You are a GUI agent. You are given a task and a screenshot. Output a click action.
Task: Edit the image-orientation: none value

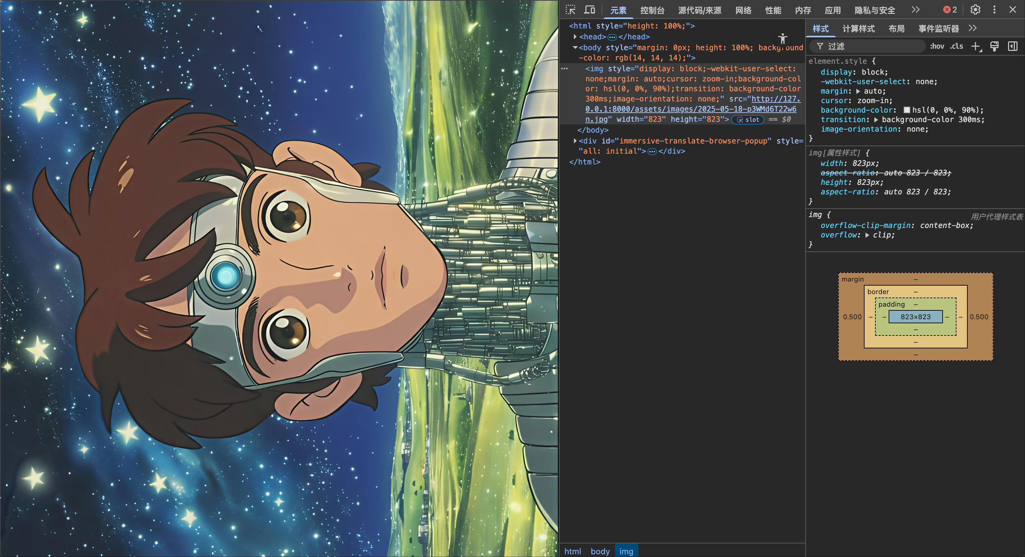click(x=915, y=129)
